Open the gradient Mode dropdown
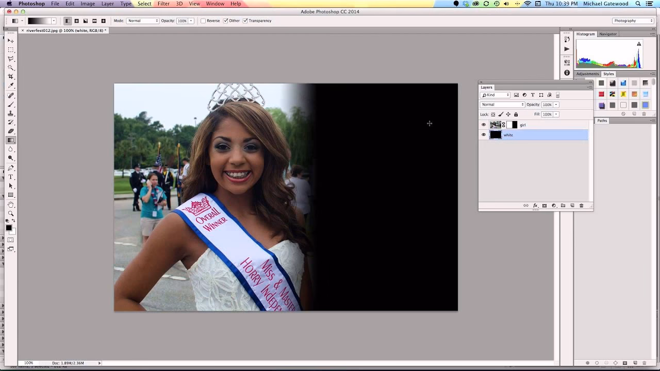This screenshot has width=660, height=371. tap(143, 21)
